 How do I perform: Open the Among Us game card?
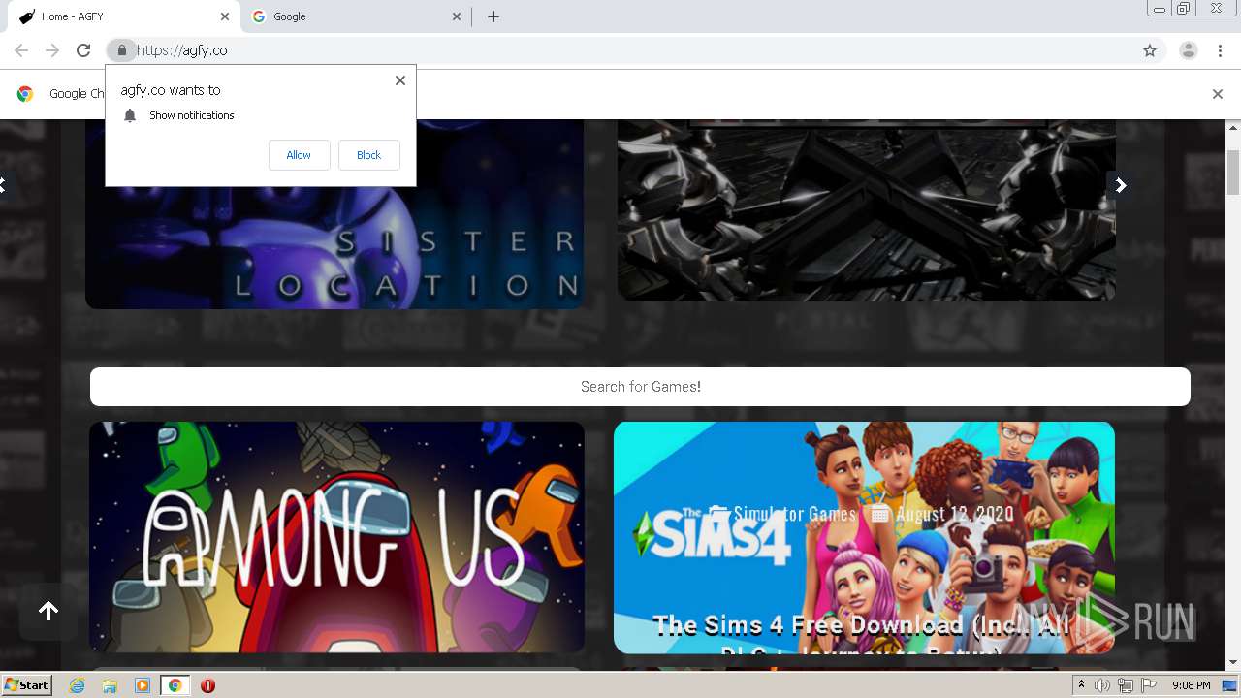click(336, 537)
